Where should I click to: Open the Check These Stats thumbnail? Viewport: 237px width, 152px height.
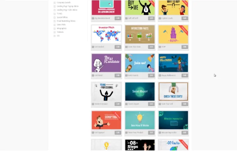coord(173,91)
